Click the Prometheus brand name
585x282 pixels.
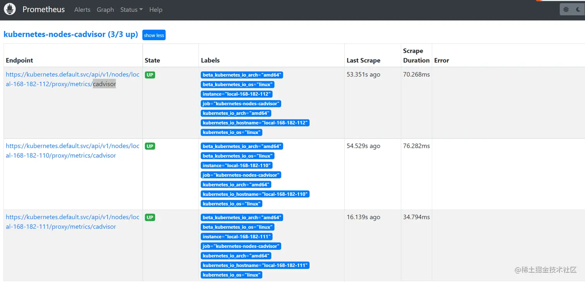coord(44,10)
